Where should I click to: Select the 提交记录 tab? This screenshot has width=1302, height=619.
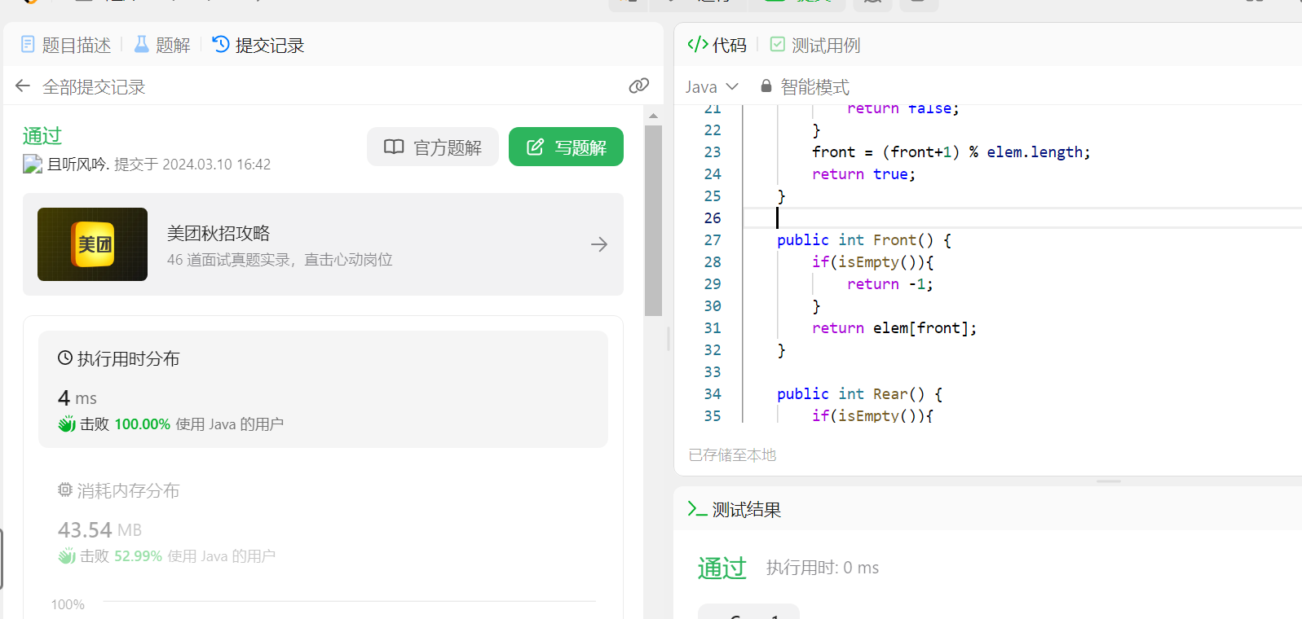pos(258,45)
